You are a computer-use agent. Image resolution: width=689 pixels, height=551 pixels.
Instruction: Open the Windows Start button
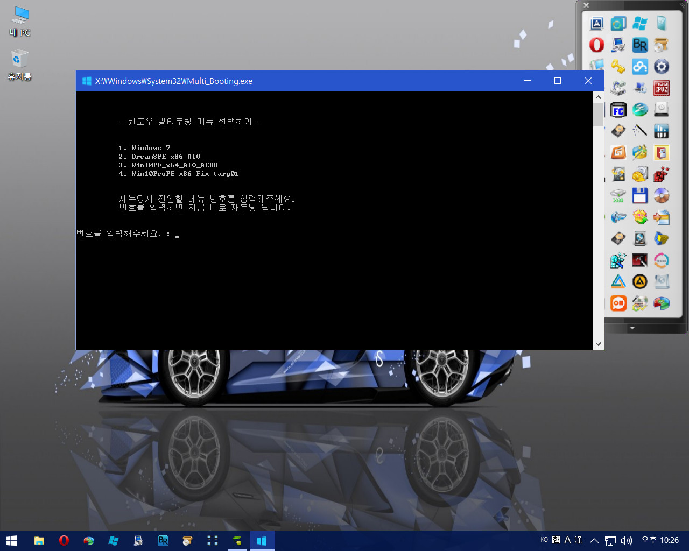[x=12, y=540]
